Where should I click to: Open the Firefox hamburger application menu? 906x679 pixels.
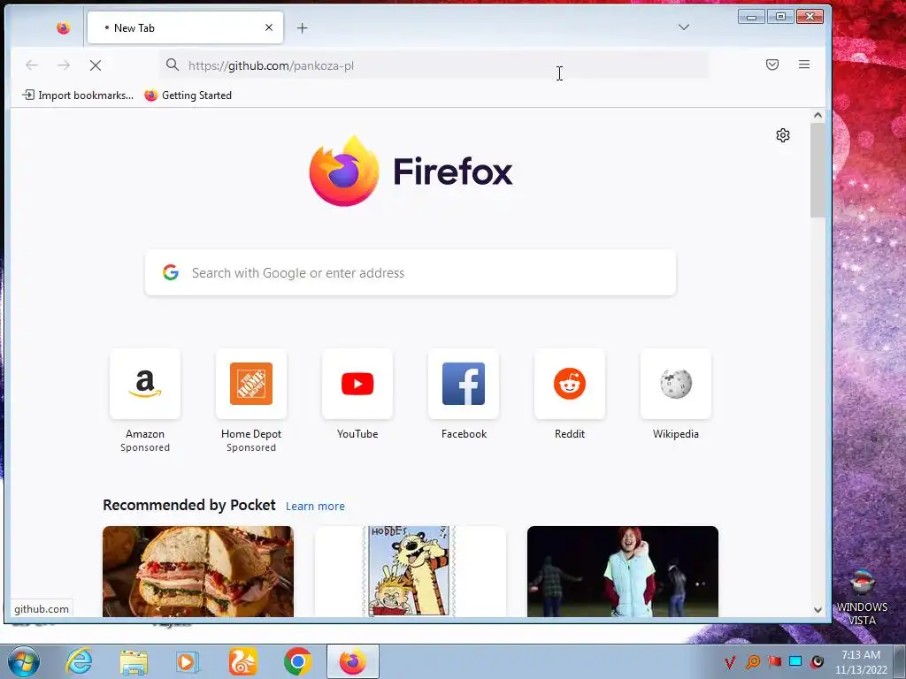coord(803,65)
